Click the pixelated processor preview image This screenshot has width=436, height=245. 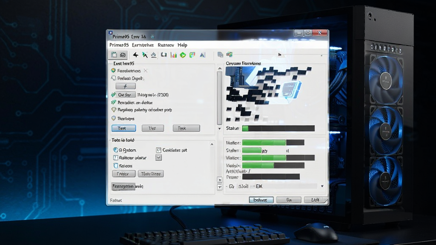click(269, 94)
